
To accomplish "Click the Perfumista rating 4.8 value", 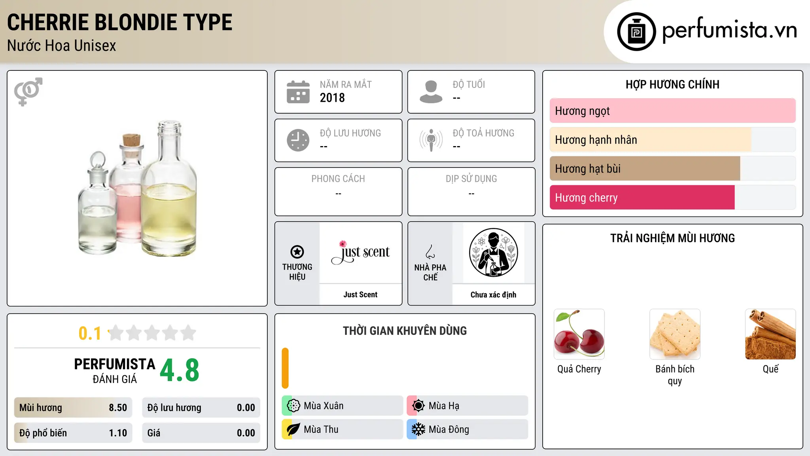I will 180,370.
